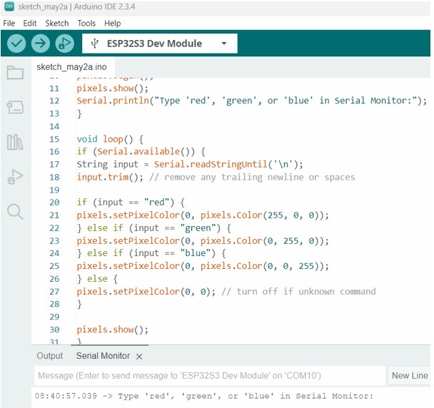Open the Boards Manager sidebar icon
The width and height of the screenshot is (434, 408).
15,107
